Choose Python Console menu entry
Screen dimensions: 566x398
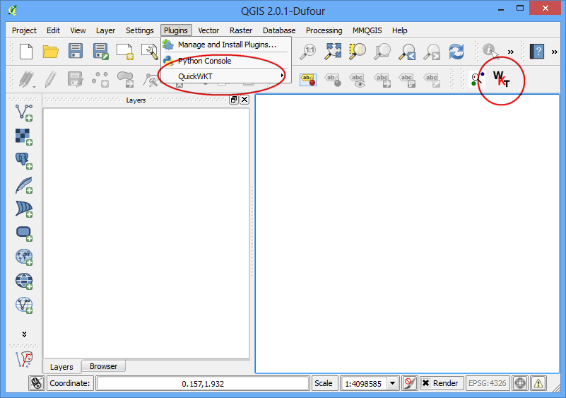tap(225, 61)
